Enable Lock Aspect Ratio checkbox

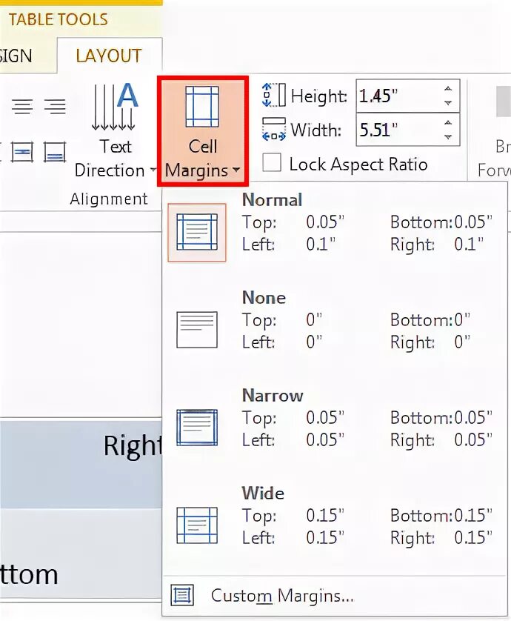pyautogui.click(x=272, y=164)
